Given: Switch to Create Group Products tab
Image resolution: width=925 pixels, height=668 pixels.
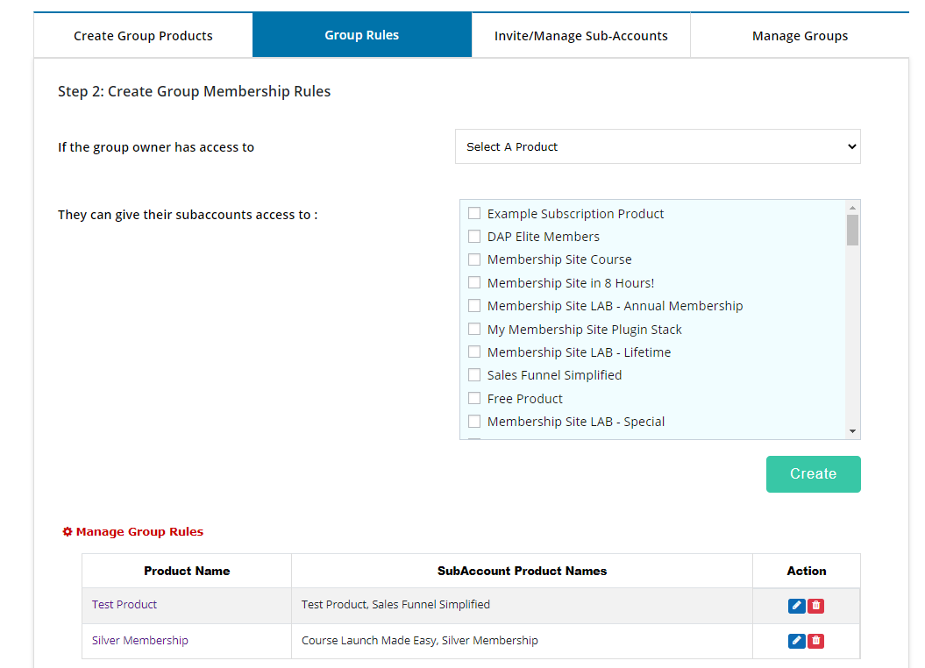Looking at the screenshot, I should click(x=143, y=36).
